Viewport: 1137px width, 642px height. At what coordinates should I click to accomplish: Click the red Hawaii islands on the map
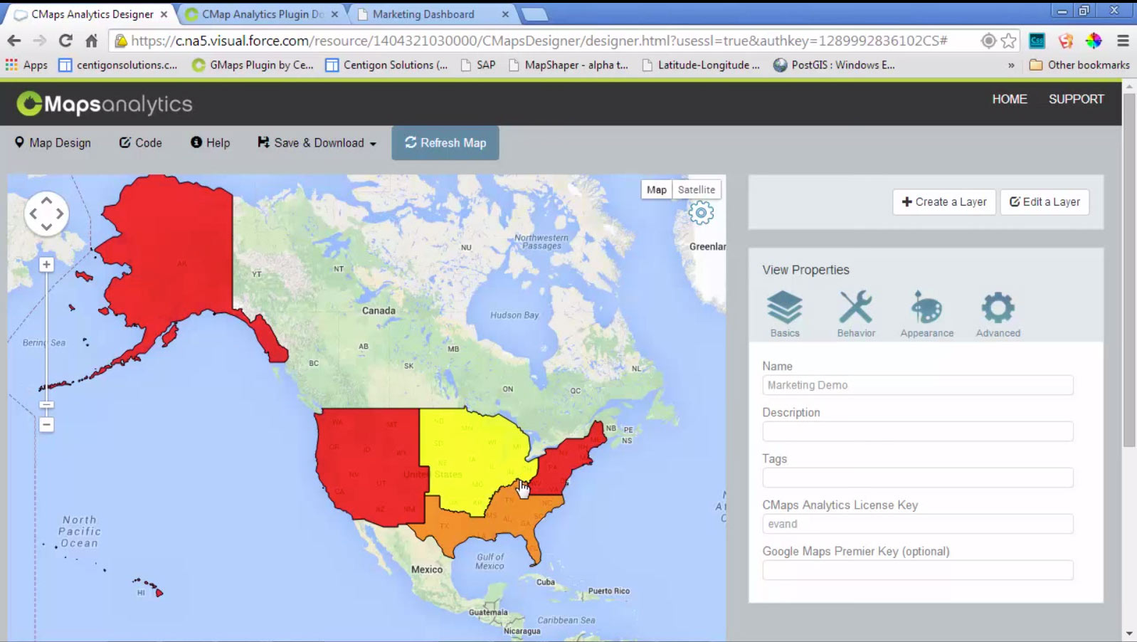click(x=148, y=587)
